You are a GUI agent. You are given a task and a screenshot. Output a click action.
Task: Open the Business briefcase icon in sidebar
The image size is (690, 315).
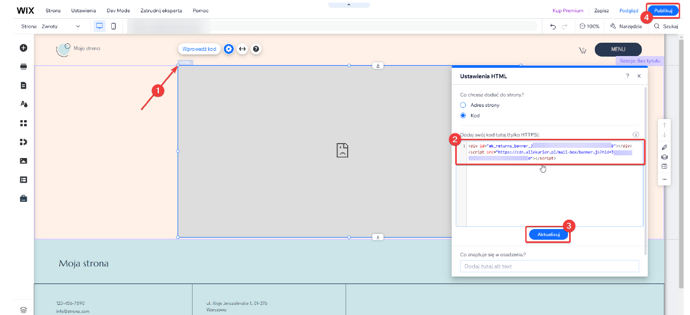pos(24,199)
